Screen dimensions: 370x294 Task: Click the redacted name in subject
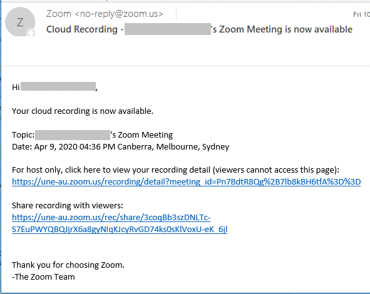(x=168, y=29)
